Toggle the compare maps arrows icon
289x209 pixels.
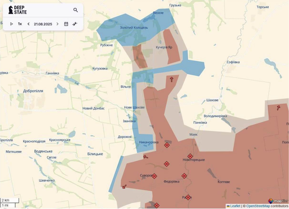point(75,24)
